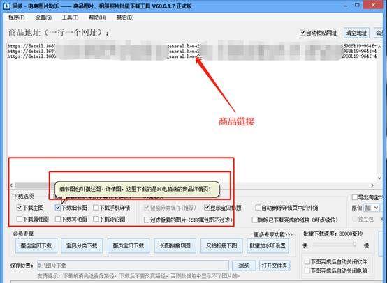Open the 帮助(H) menu

point(98,17)
